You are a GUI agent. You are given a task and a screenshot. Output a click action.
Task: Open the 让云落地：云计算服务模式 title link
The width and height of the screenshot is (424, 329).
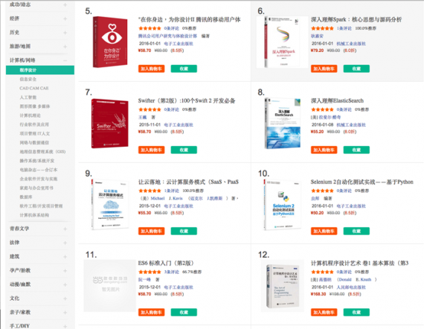tap(188, 182)
